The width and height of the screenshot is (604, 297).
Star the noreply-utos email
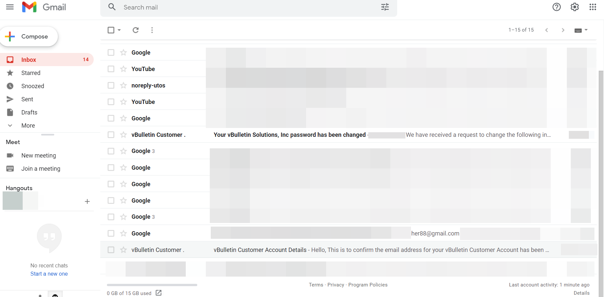(123, 85)
